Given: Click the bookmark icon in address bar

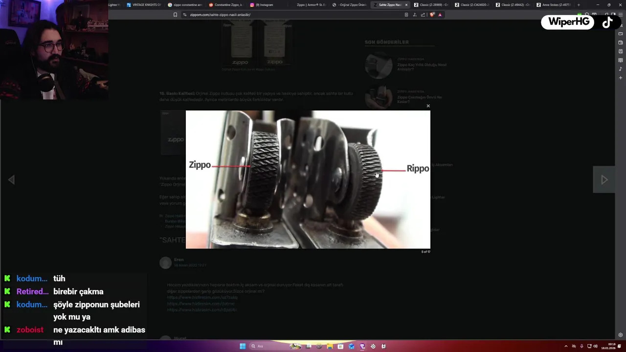Looking at the screenshot, I should [x=175, y=15].
